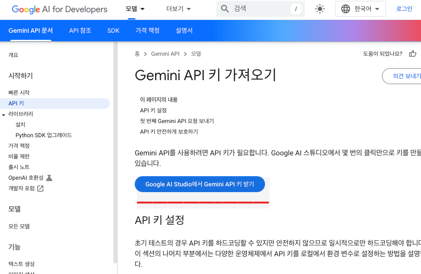Click the 모델 breadcrumb link
The width and height of the screenshot is (421, 274).
coord(196,54)
